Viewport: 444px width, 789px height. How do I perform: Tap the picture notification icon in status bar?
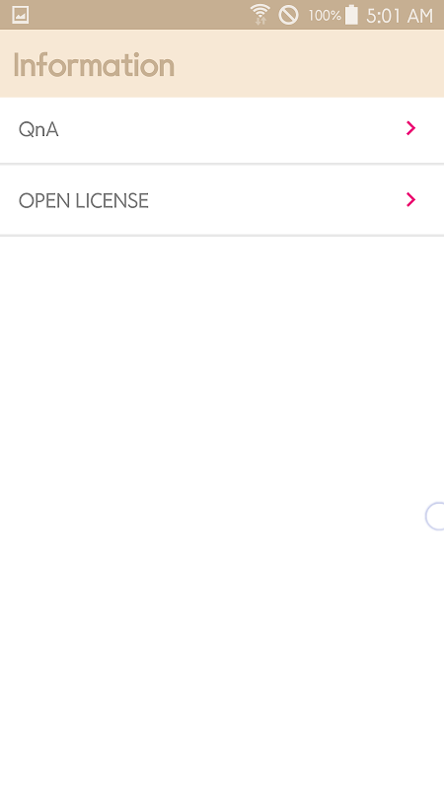pos(20,15)
